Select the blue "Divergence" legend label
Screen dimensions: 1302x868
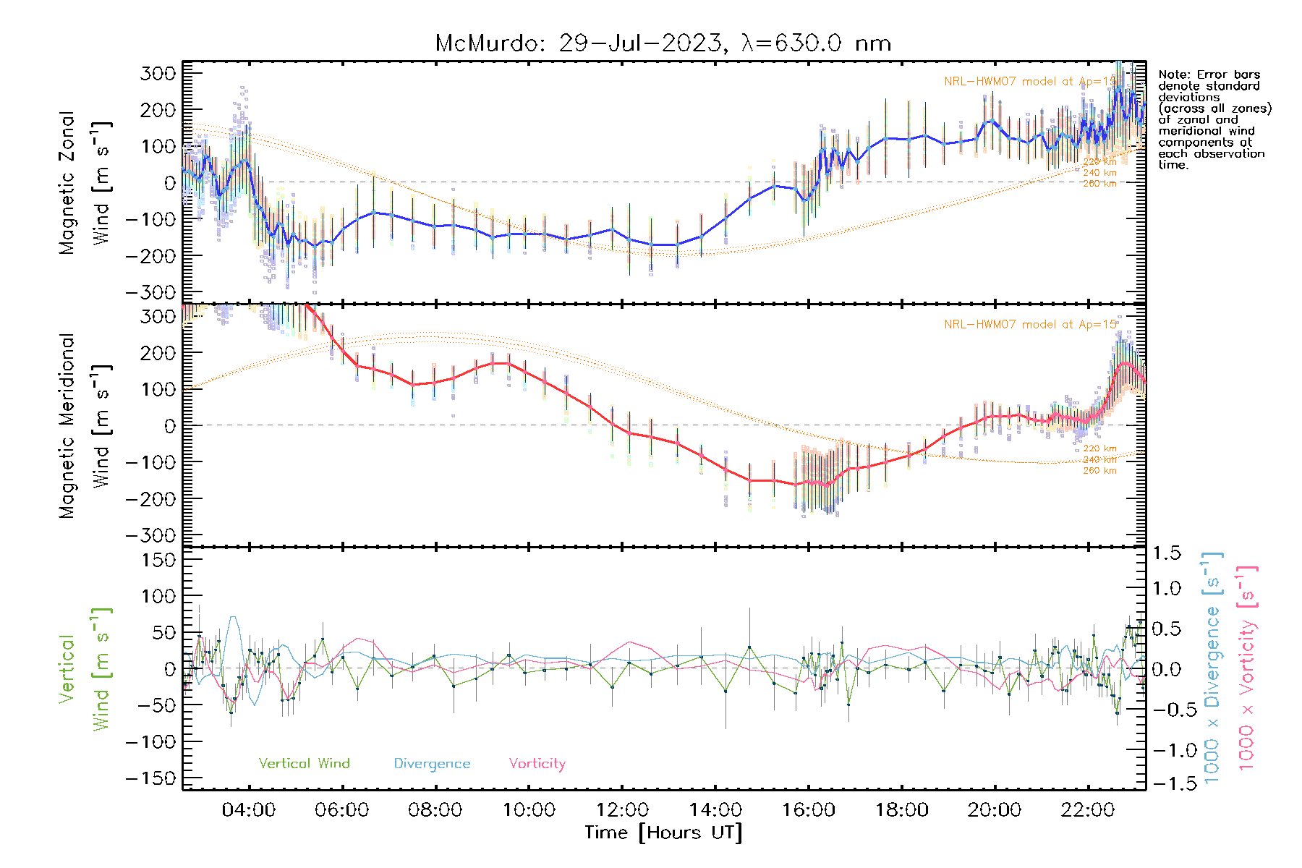[x=432, y=763]
